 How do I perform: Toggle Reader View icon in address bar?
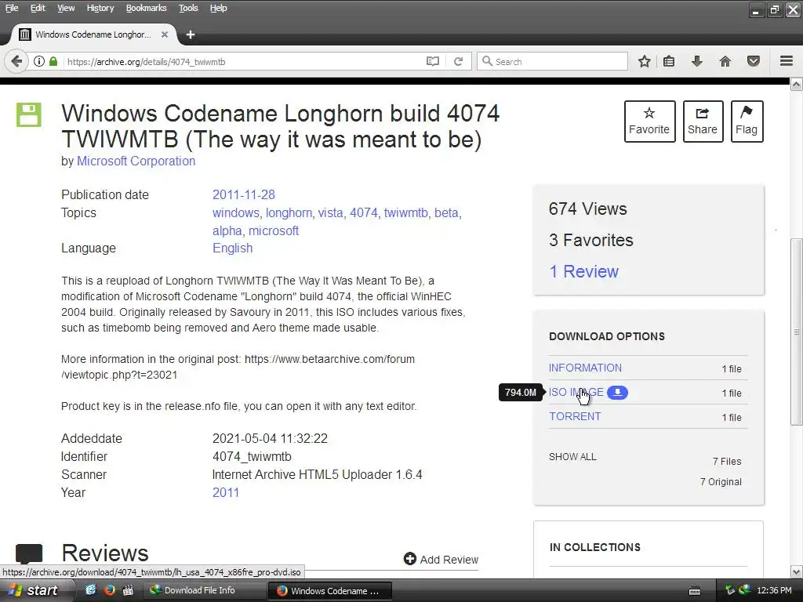point(433,61)
